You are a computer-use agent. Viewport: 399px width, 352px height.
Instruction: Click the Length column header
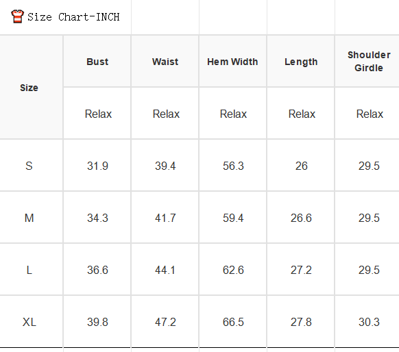click(301, 62)
